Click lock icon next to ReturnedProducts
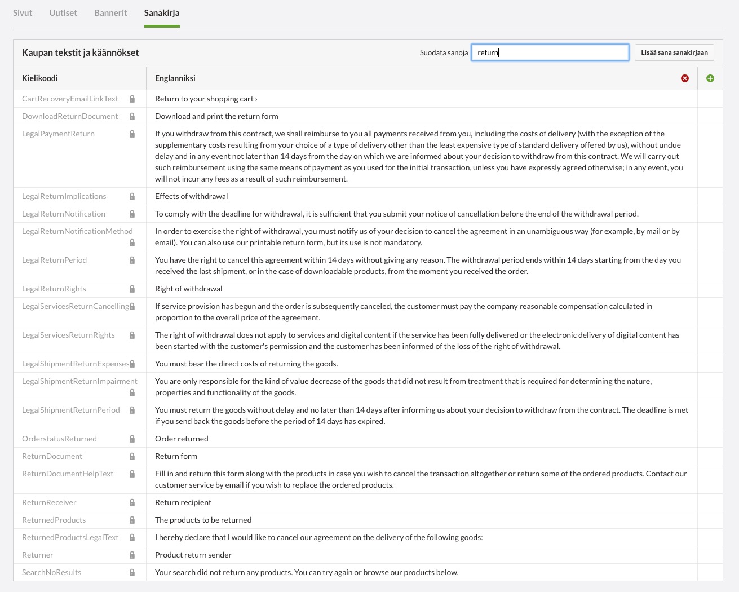The height and width of the screenshot is (592, 739). pos(132,520)
